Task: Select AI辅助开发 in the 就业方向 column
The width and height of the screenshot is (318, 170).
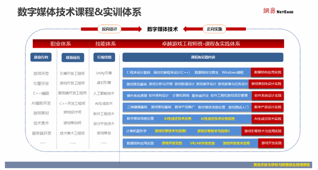Action: pyautogui.click(x=41, y=103)
